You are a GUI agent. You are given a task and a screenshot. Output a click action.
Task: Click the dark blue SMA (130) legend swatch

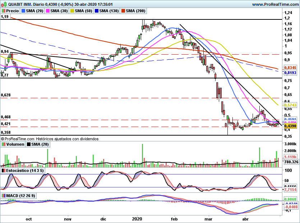pyautogui.click(x=96, y=11)
